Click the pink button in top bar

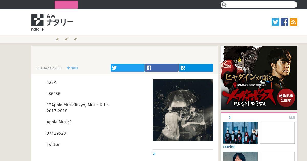click(66, 5)
